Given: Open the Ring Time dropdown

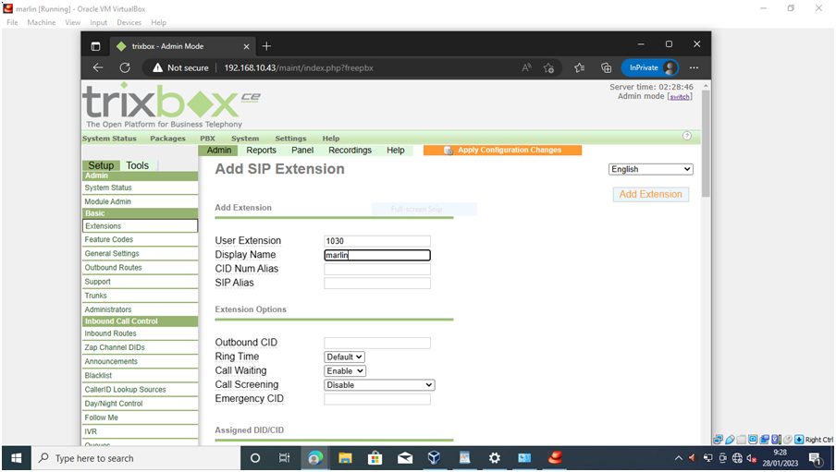Looking at the screenshot, I should coord(344,357).
